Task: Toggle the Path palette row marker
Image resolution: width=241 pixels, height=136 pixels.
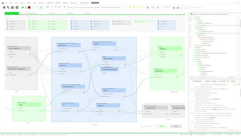Action: tap(49, 21)
